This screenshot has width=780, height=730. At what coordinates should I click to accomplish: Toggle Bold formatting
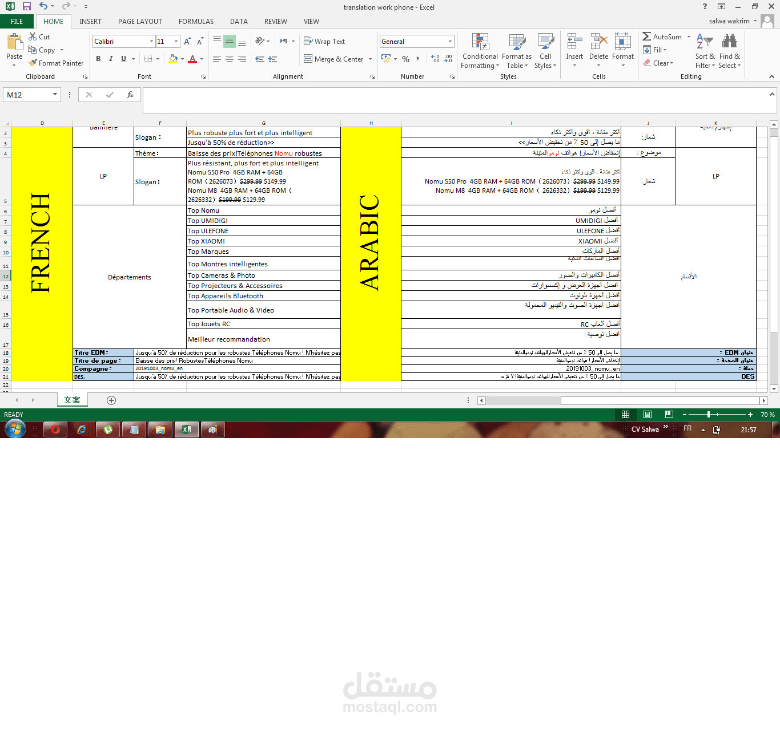pyautogui.click(x=98, y=59)
